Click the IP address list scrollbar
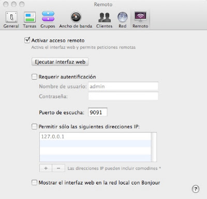The width and height of the screenshot is (207, 199). (154, 147)
